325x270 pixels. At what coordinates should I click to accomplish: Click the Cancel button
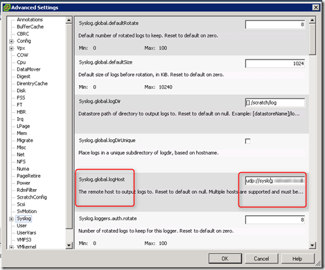[x=261, y=259]
